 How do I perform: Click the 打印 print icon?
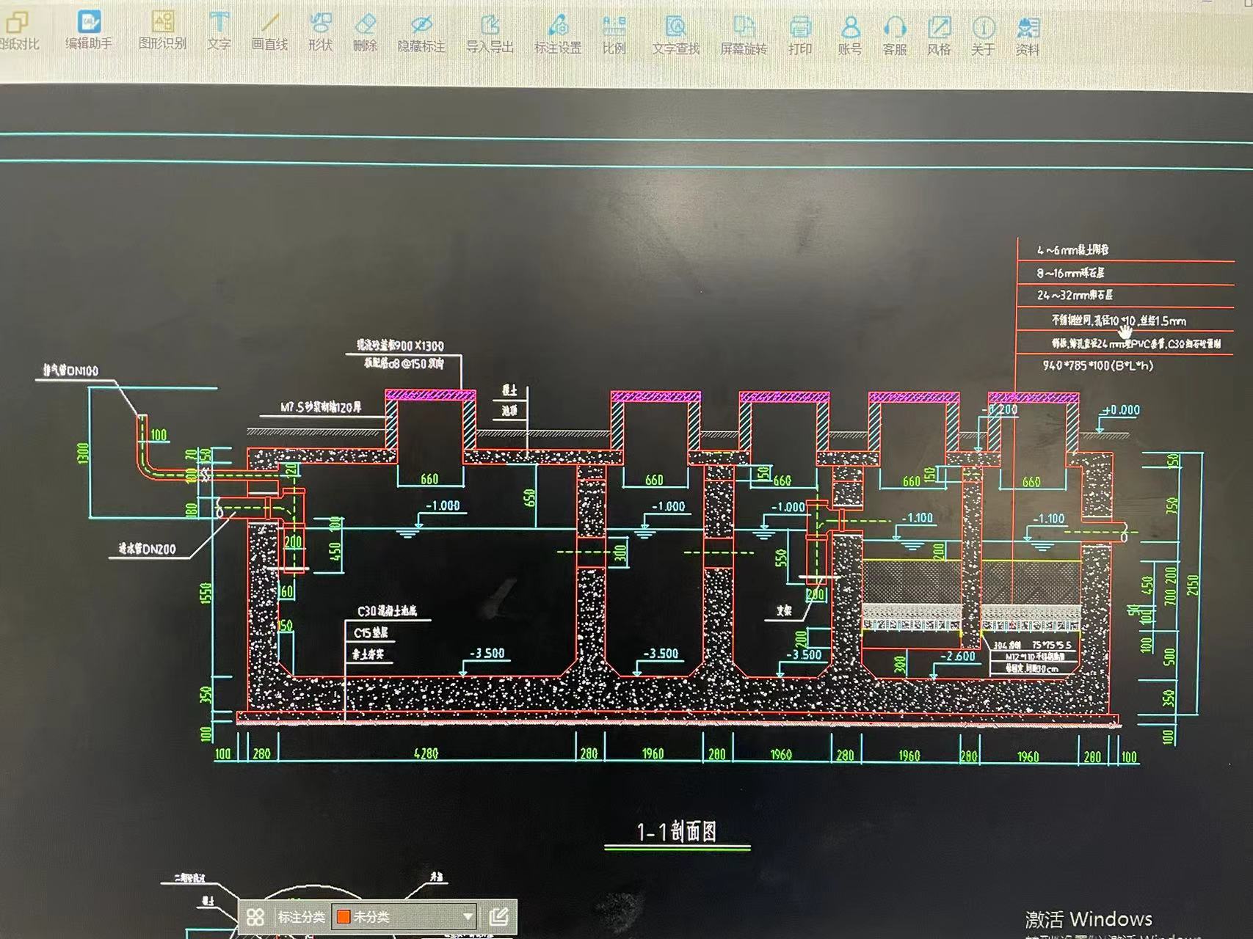pyautogui.click(x=800, y=37)
